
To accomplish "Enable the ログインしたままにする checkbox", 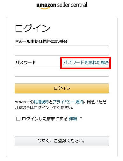I will coord(18,119).
